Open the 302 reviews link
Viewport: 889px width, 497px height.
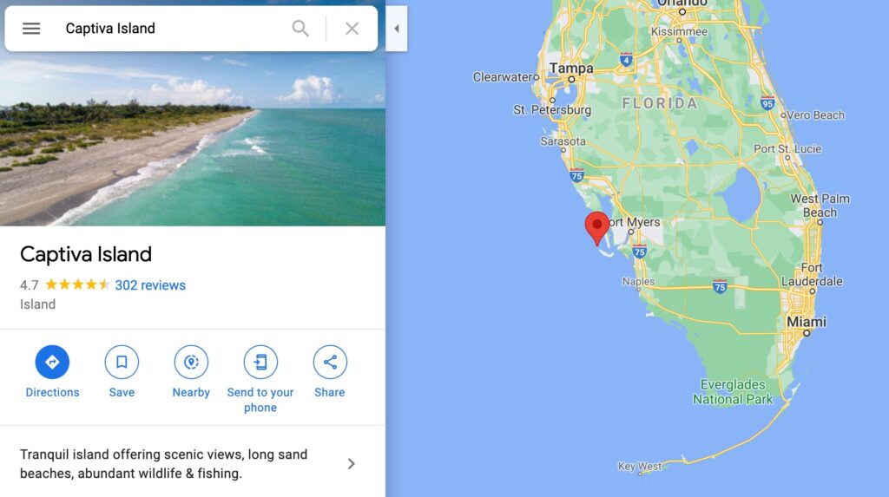[x=150, y=285]
